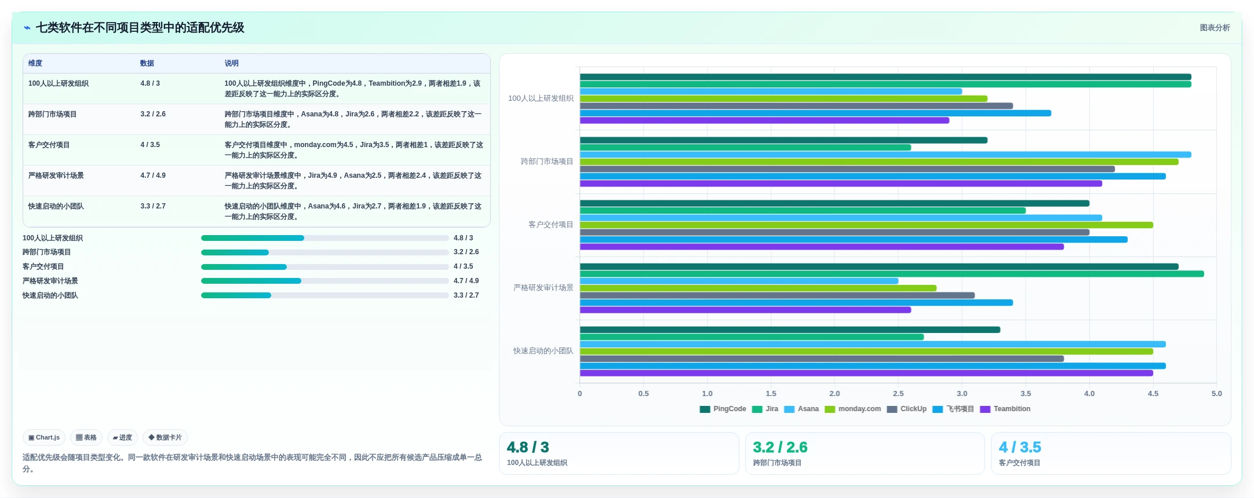Click the progress bar for 严格研发审计场景
The image size is (1254, 498).
click(325, 281)
